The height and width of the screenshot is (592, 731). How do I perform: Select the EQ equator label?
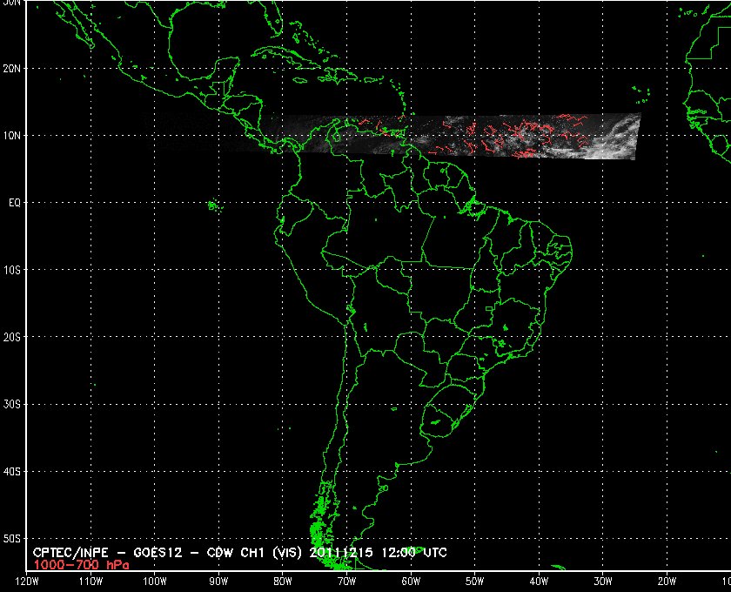coord(15,203)
